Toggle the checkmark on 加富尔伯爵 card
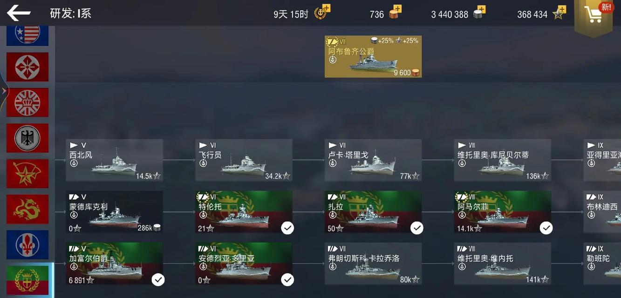The height and width of the screenshot is (298, 621). (158, 279)
